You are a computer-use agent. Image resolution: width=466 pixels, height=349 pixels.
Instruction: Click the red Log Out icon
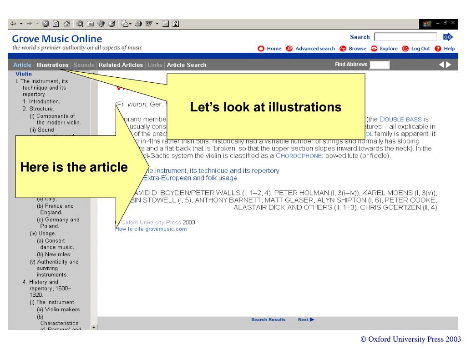pyautogui.click(x=405, y=48)
